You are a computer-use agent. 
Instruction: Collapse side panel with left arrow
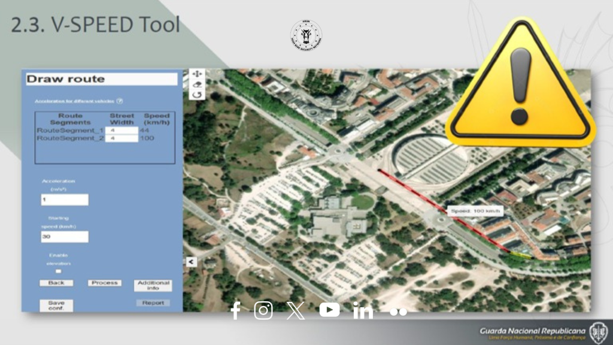click(x=190, y=262)
